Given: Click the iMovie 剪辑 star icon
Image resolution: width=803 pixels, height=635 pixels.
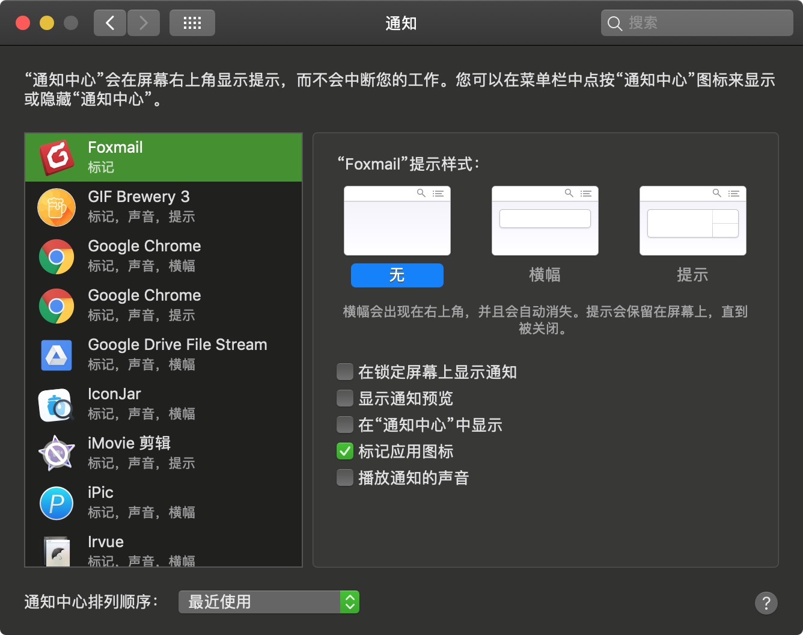Looking at the screenshot, I should 56,453.
